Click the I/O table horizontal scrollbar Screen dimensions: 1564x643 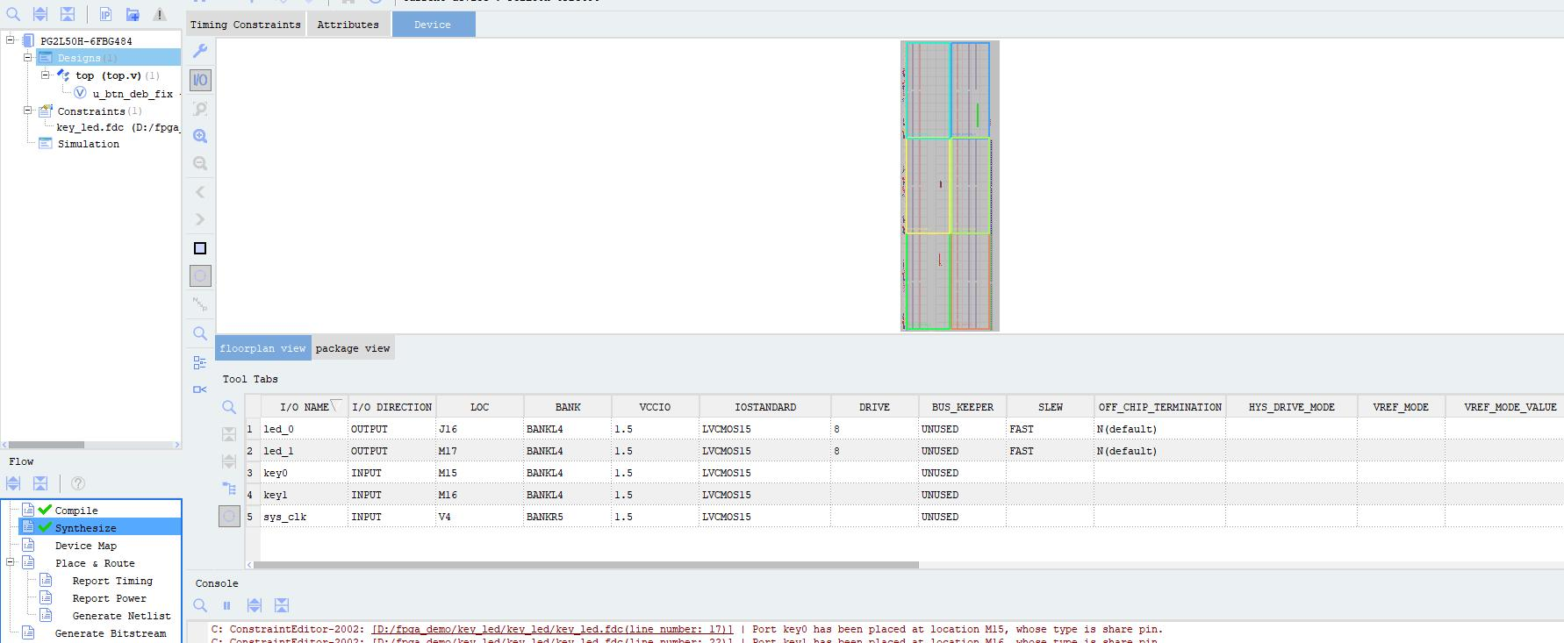coord(585,565)
